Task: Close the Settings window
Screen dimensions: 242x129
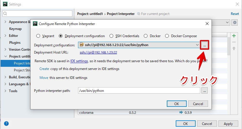Action: coord(237,4)
